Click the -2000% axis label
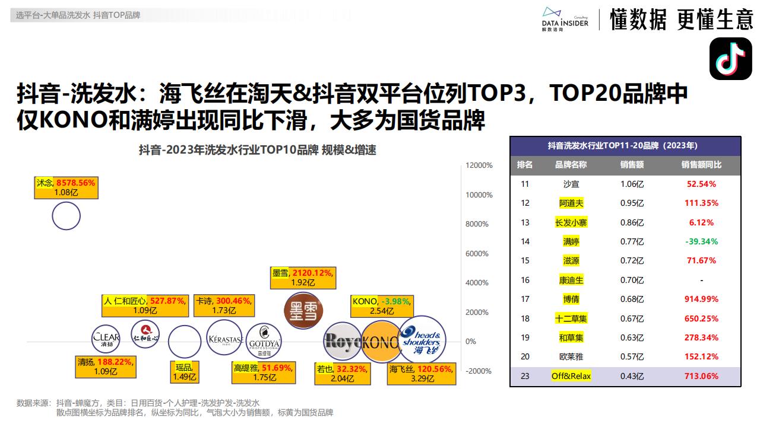This screenshot has height=427, width=760. [479, 371]
